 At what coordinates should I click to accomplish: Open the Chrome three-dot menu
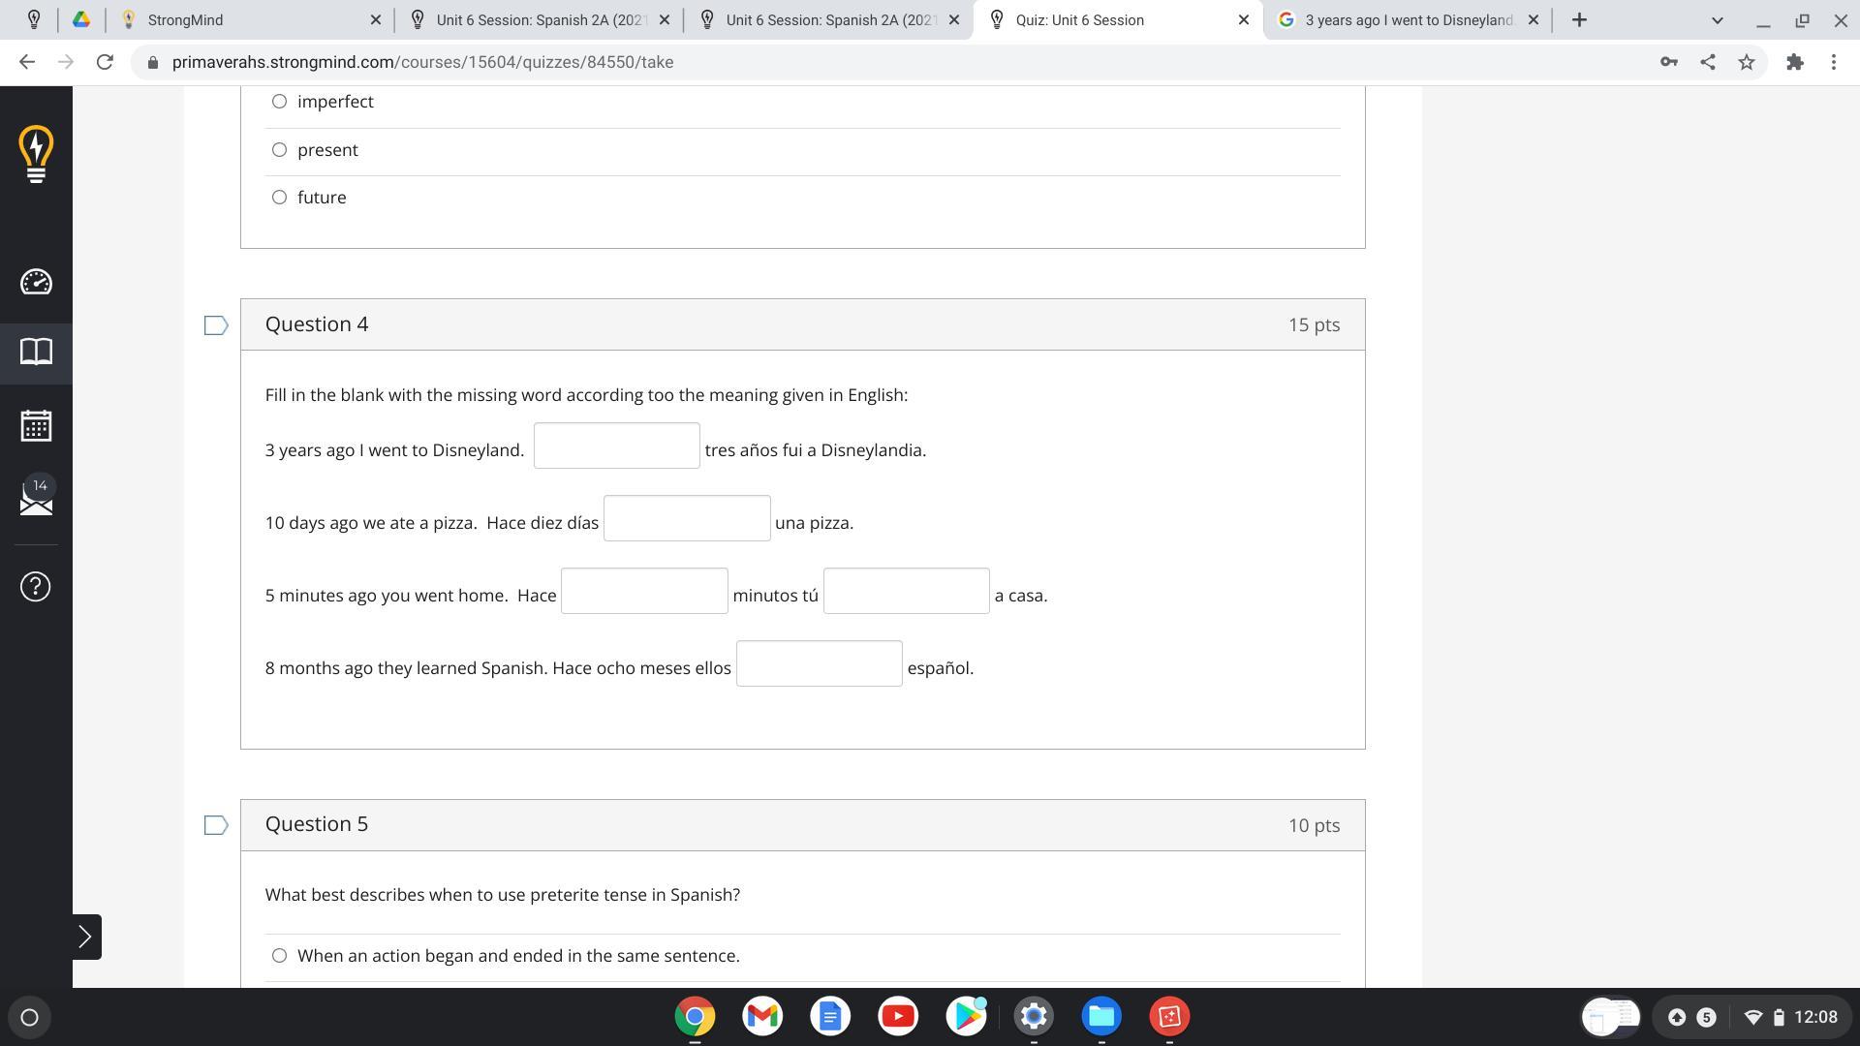click(1833, 62)
